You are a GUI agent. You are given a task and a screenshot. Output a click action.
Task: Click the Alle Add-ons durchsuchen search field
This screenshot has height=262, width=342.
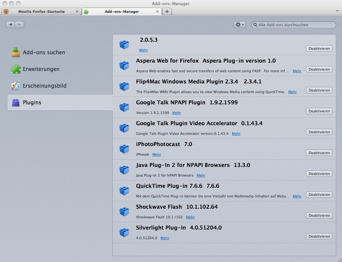[x=293, y=25]
